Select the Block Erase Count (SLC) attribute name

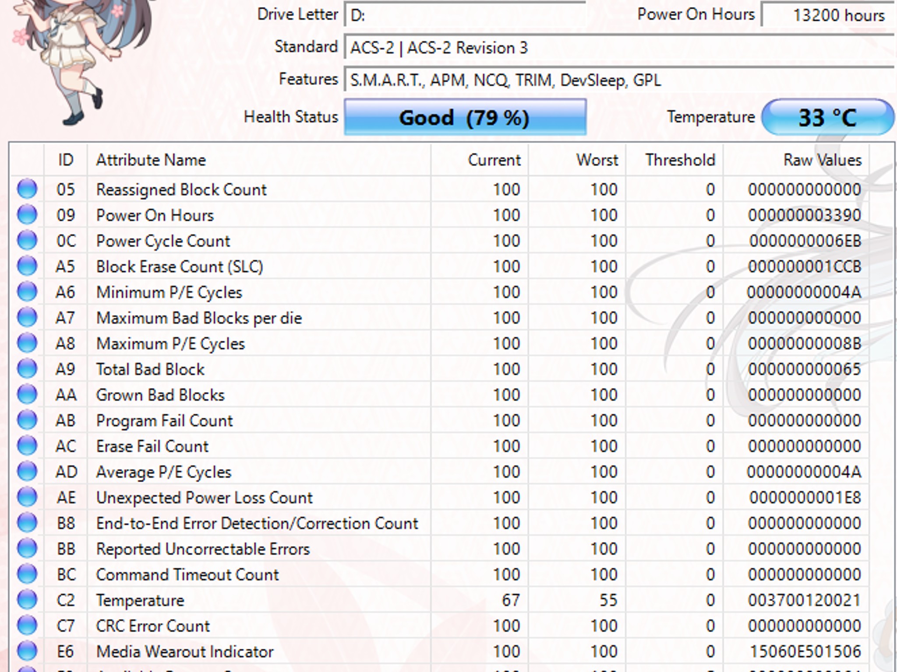point(180,267)
